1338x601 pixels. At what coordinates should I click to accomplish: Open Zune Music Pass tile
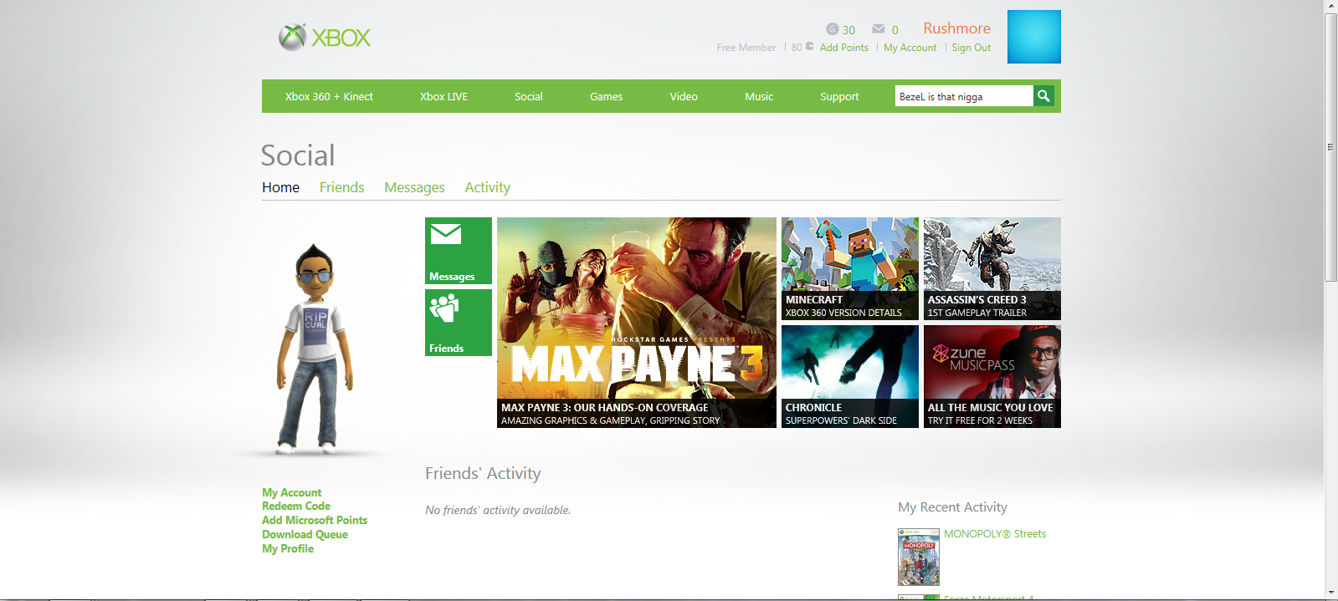click(x=992, y=376)
